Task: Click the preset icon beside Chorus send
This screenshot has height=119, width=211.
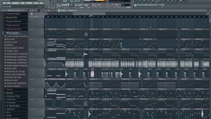Action: (x=5, y=42)
